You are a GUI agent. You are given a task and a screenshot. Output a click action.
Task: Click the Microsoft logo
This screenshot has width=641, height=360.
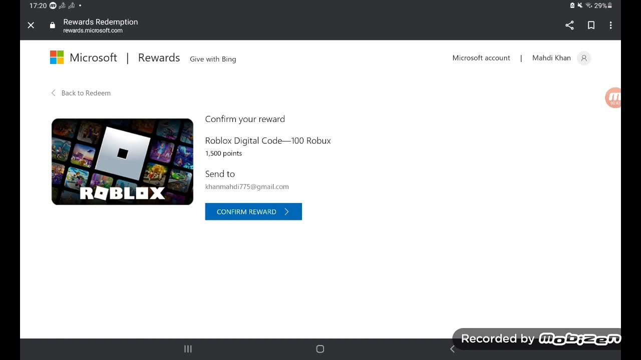tap(84, 57)
